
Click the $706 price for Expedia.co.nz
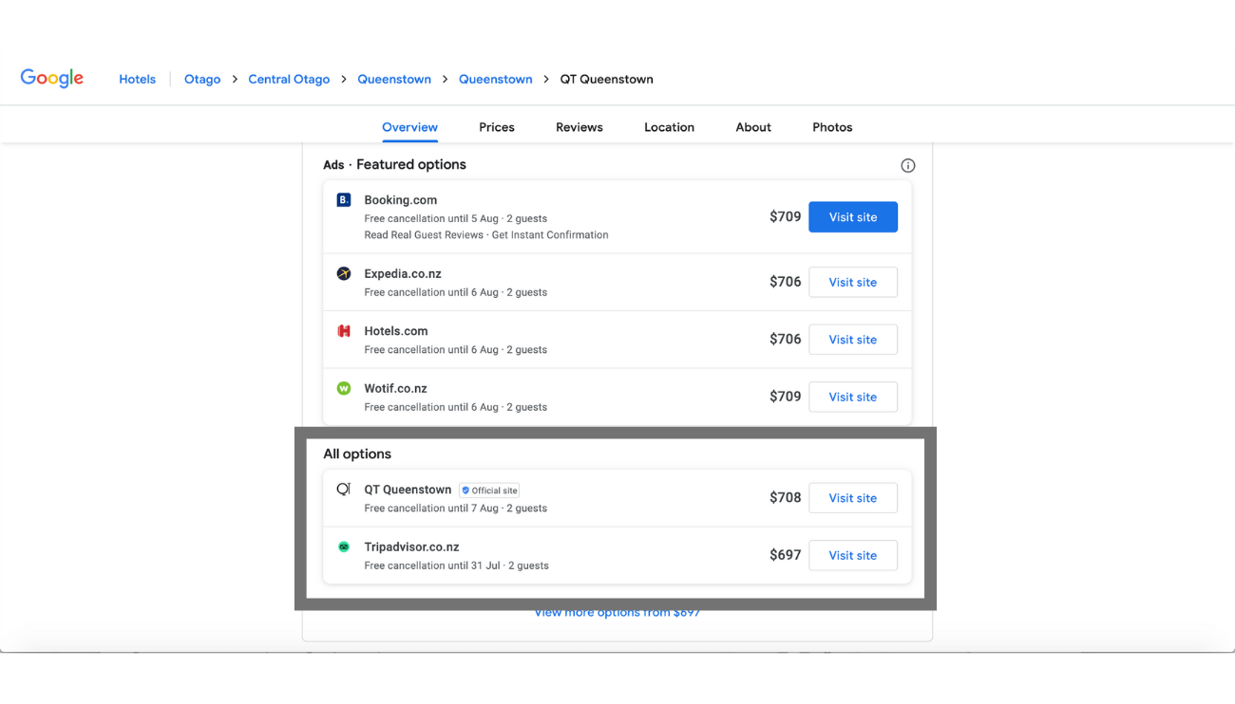click(786, 282)
